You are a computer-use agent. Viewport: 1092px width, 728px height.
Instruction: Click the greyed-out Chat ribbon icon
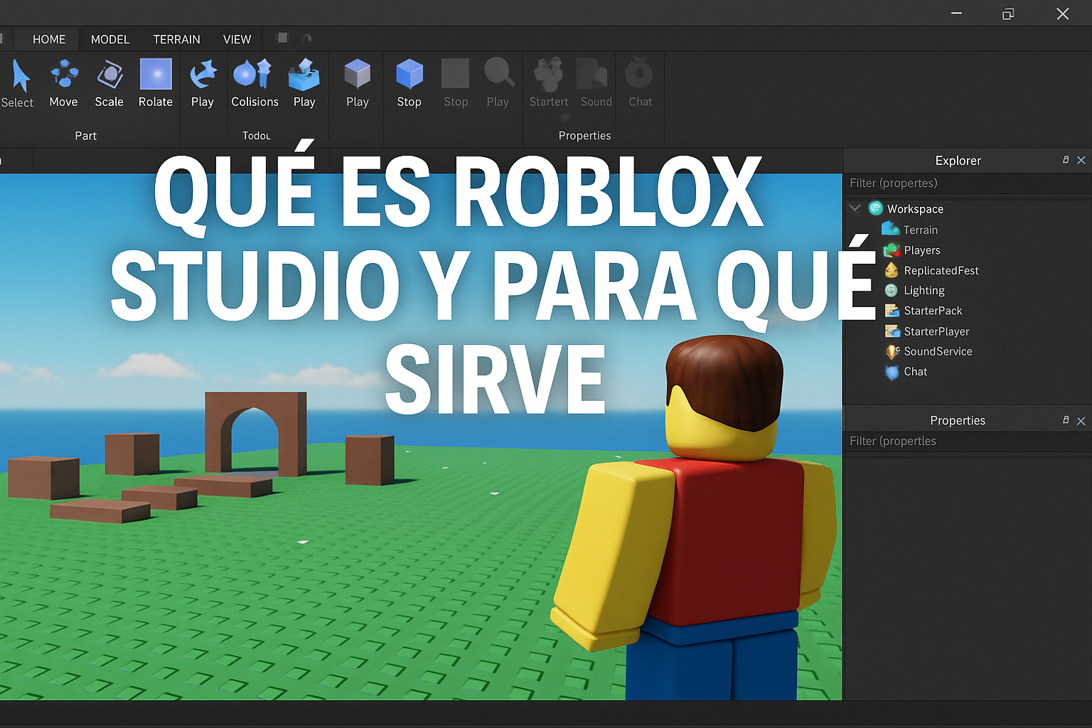tap(639, 75)
